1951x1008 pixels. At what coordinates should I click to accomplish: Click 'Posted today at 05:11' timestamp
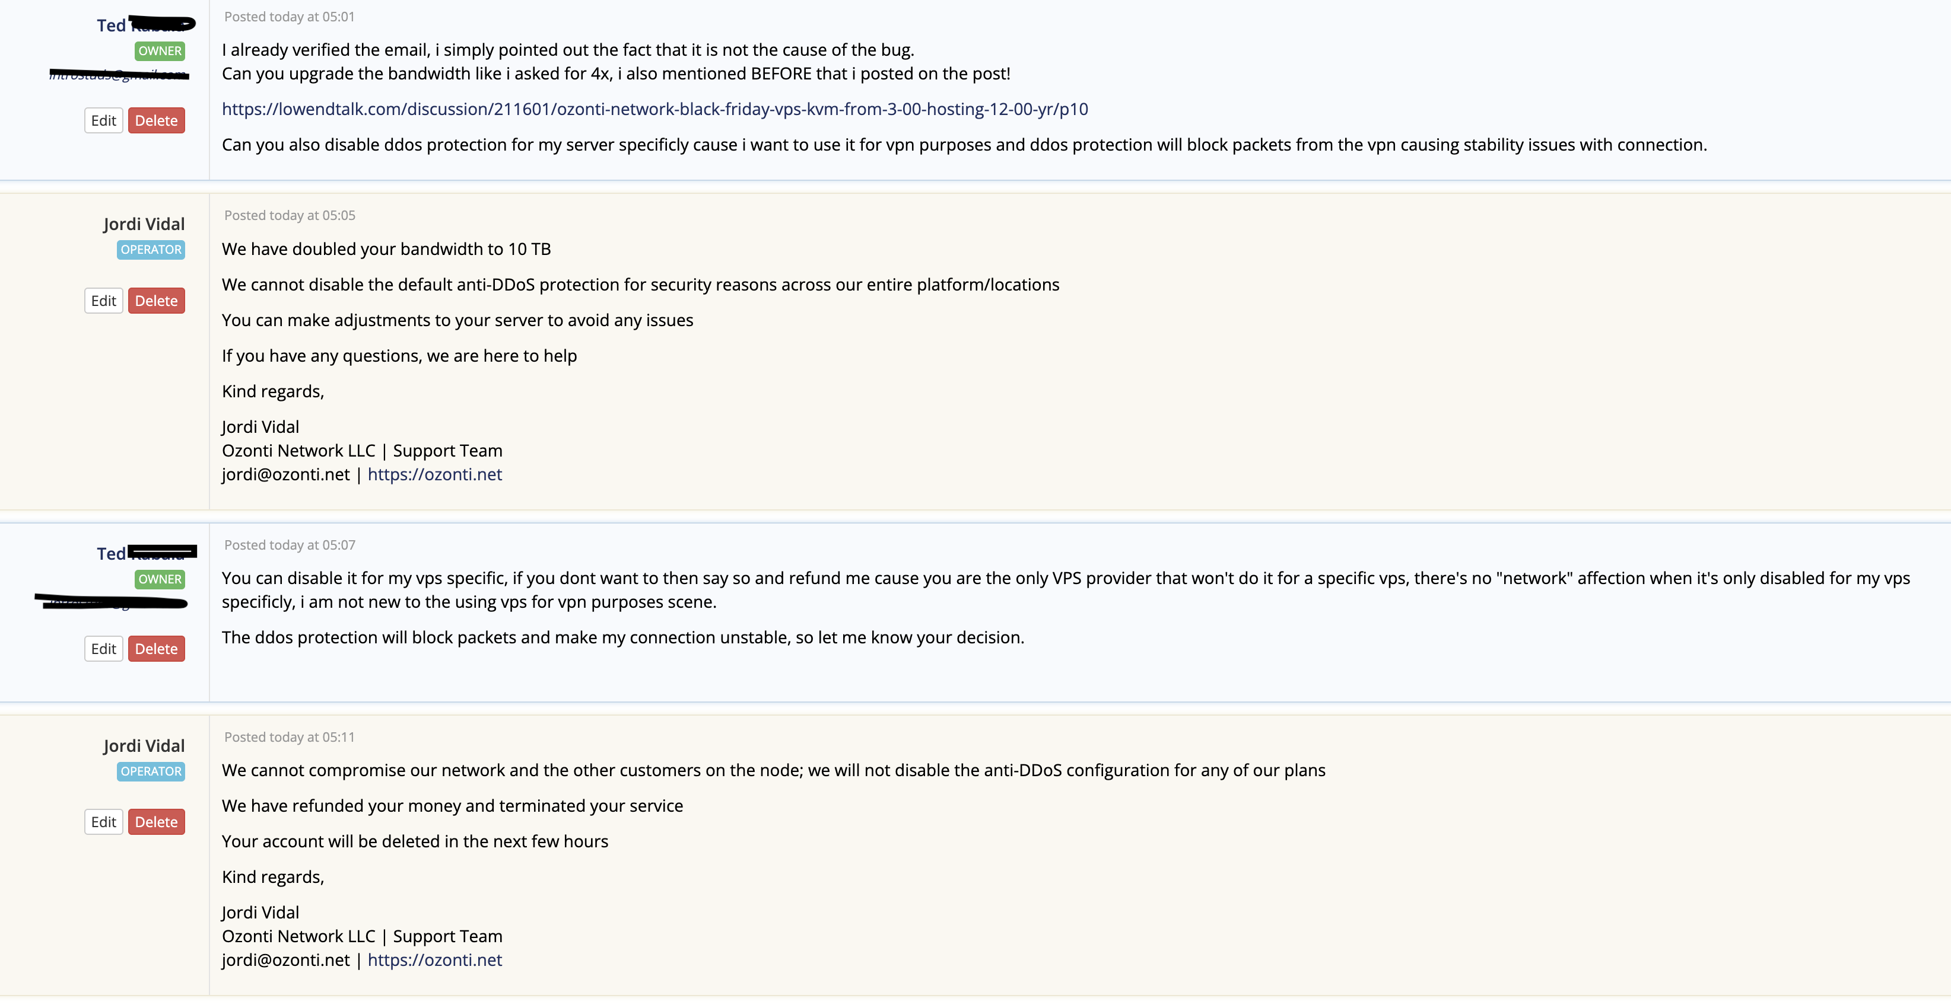click(290, 737)
